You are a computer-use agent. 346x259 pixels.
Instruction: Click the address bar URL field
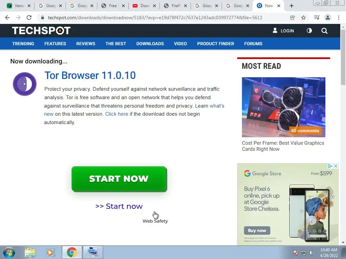click(154, 18)
